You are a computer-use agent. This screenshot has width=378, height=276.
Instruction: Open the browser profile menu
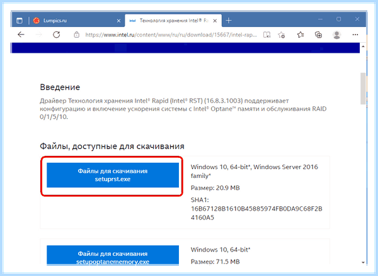tap(336, 35)
